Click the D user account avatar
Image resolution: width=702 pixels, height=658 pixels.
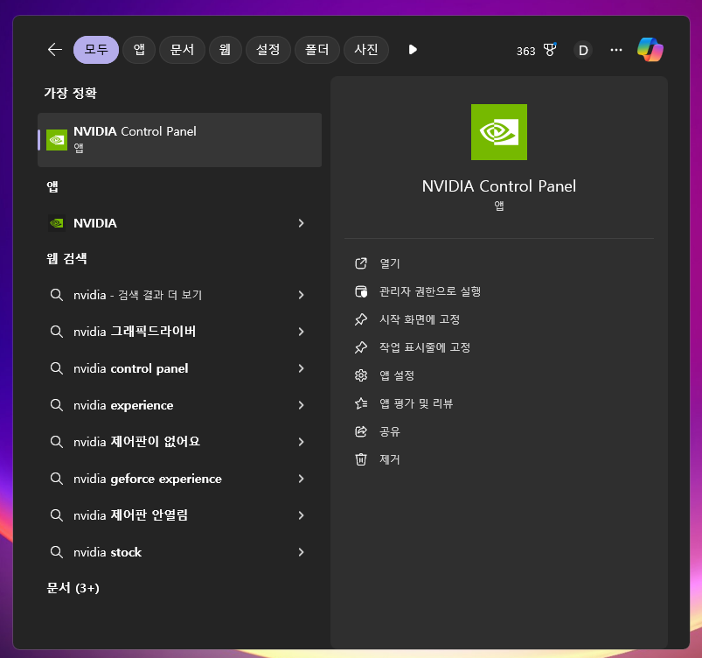pyautogui.click(x=583, y=50)
